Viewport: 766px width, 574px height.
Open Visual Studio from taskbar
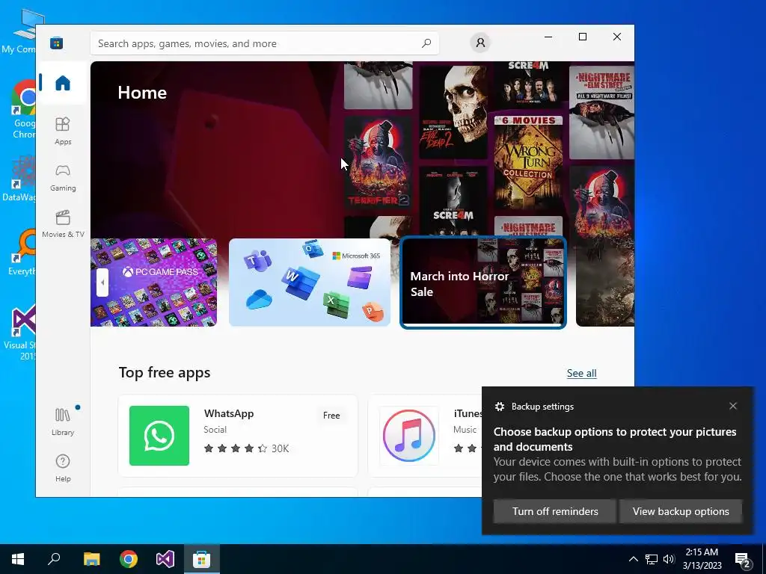165,559
